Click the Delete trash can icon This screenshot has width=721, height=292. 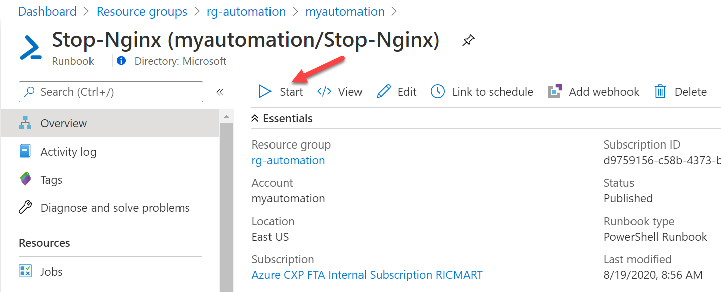660,92
